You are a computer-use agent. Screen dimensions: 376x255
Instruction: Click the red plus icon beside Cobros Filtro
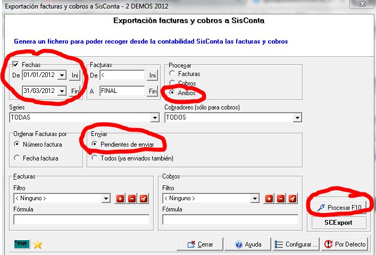coord(269,199)
